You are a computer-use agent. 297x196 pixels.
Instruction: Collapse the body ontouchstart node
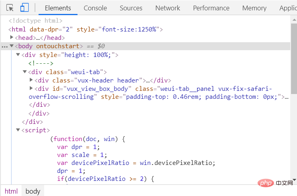coord(12,46)
